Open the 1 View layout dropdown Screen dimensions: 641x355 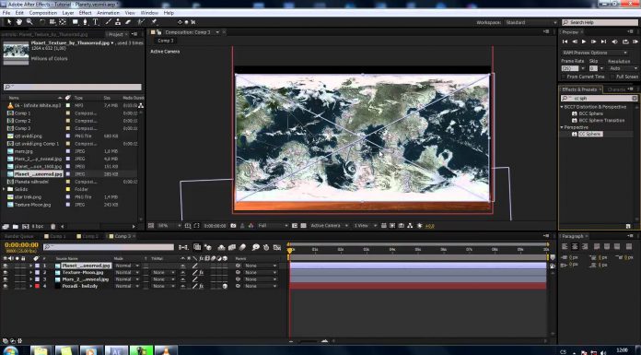365,226
